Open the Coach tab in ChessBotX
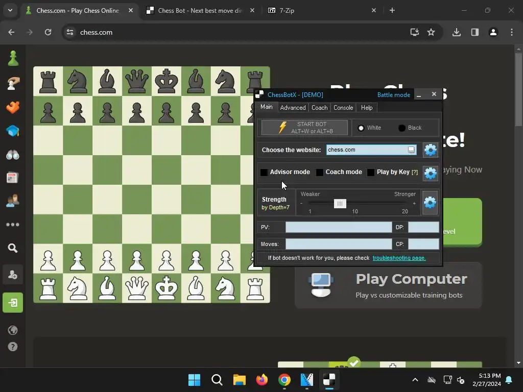Viewport: 523px width, 392px height. pos(320,108)
